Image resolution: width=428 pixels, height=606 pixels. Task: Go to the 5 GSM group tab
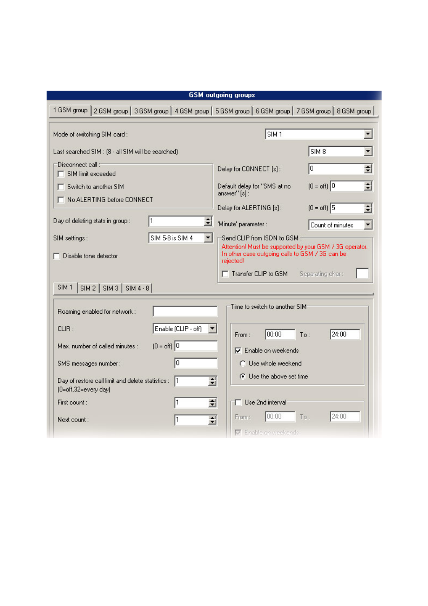tap(232, 111)
